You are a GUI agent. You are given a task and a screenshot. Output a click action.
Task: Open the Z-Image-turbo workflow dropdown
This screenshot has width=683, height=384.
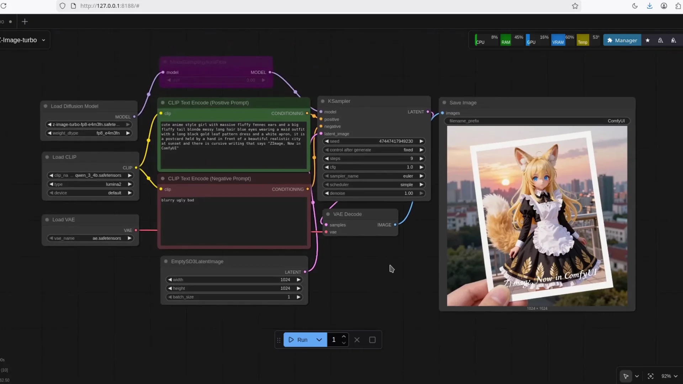pyautogui.click(x=43, y=40)
